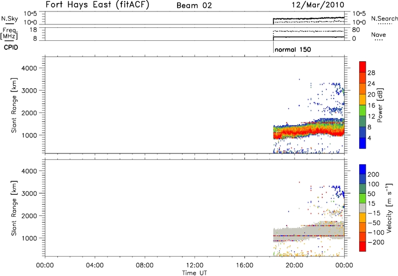Click the 'Velocity [m s-1]' colorbar title

389,208
